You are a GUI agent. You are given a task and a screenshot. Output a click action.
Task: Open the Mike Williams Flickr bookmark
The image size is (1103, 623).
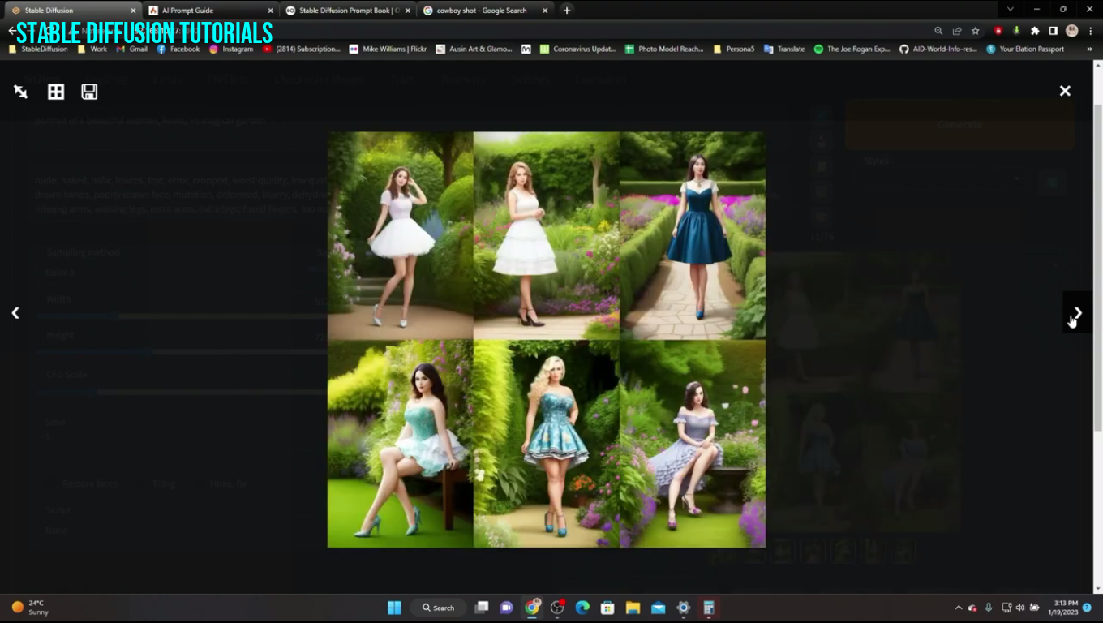tap(388, 49)
